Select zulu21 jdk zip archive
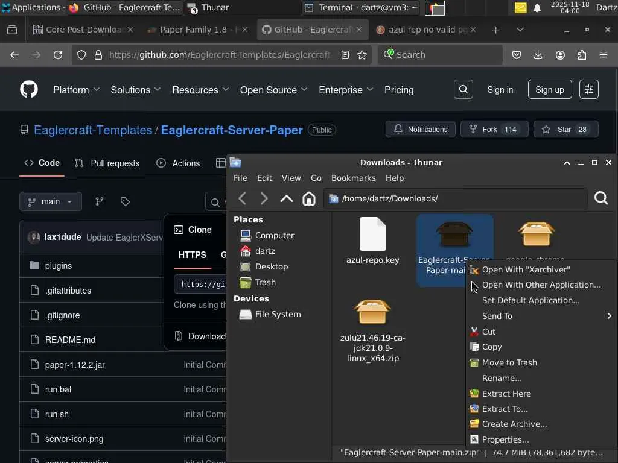618x463 pixels. pyautogui.click(x=372, y=312)
